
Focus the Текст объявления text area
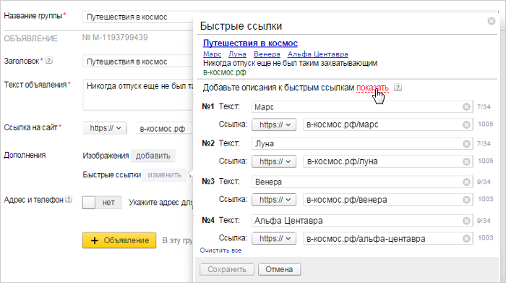(138, 95)
